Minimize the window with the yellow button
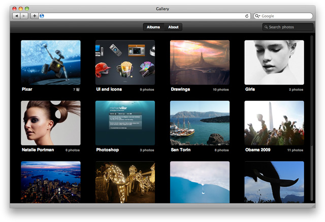Image resolution: width=325 pixels, height=222 pixels. click(20, 9)
